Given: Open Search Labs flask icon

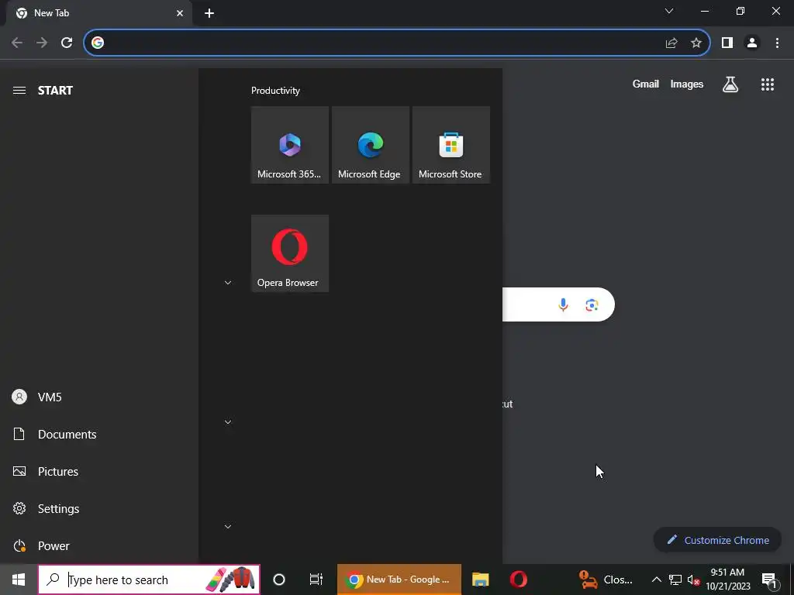Looking at the screenshot, I should 730,84.
